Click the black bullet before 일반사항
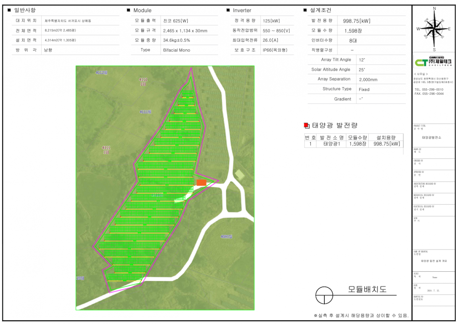The width and height of the screenshot is (458, 324). [9, 10]
